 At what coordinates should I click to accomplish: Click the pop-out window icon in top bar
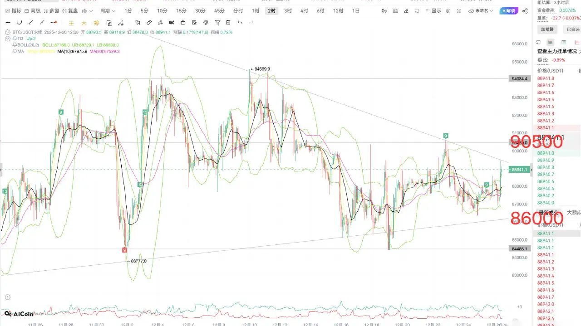(417, 11)
